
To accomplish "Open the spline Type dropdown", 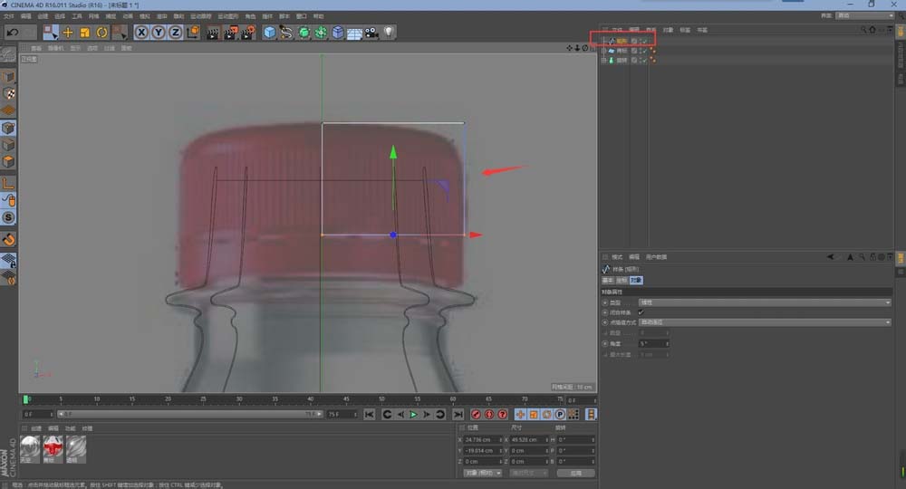I will coord(765,302).
